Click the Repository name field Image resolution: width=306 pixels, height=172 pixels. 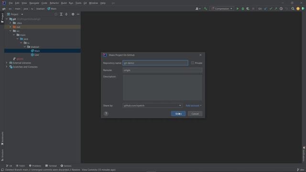point(155,63)
